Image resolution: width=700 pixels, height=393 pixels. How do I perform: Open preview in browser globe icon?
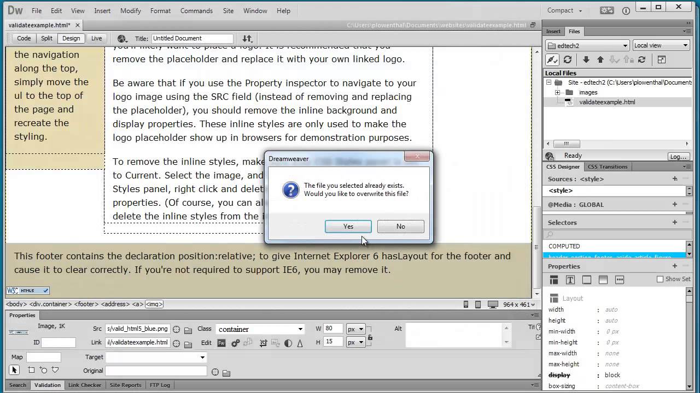(x=122, y=39)
